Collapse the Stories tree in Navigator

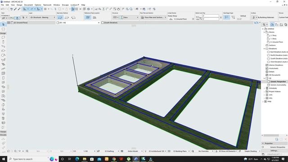264,32
